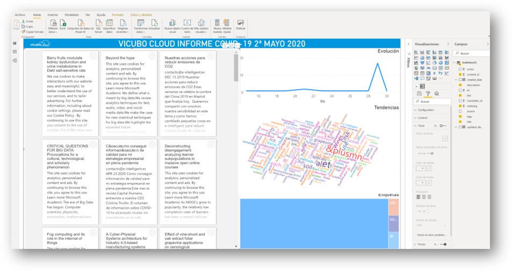
Task: Check the source field checkbox
Action: point(460,111)
